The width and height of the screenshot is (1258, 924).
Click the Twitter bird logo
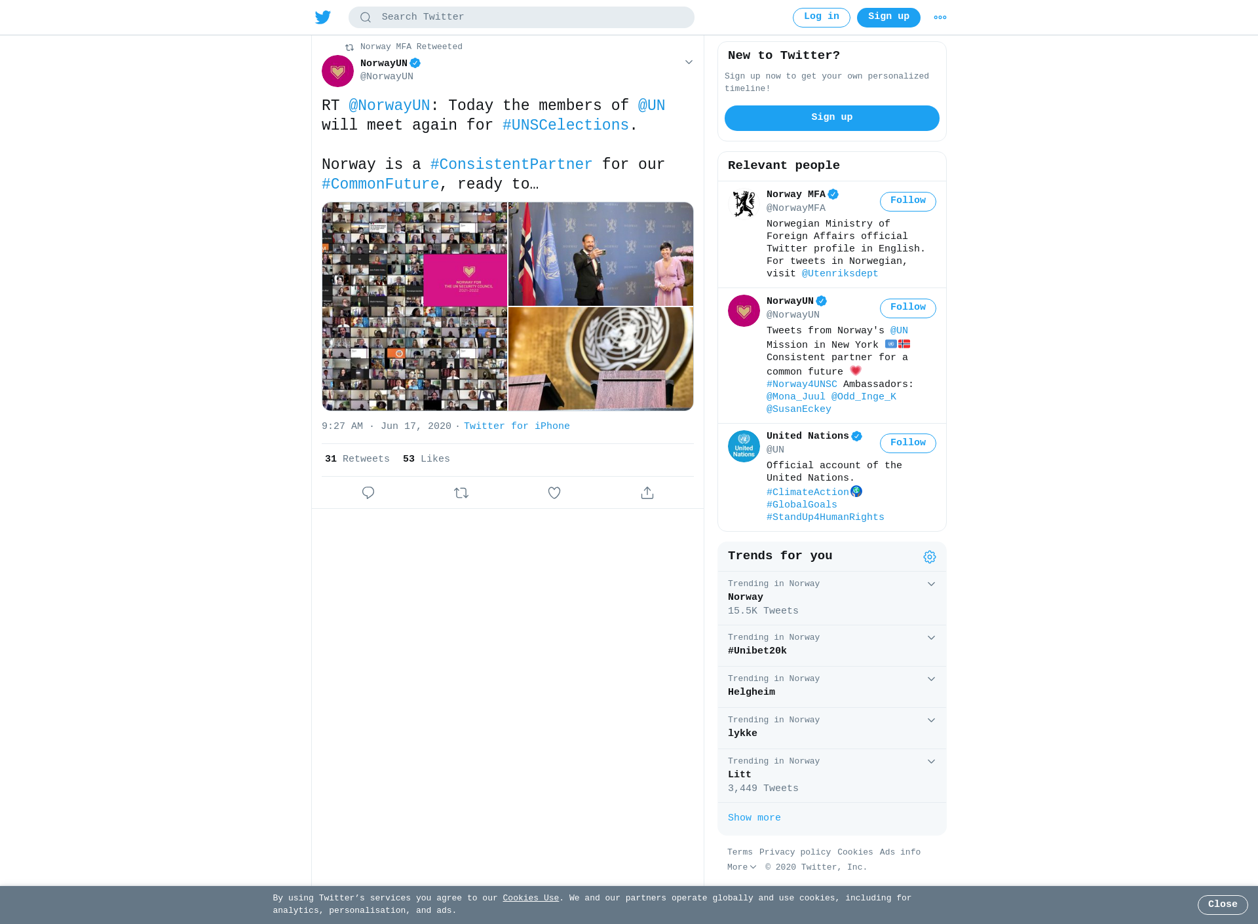[323, 17]
